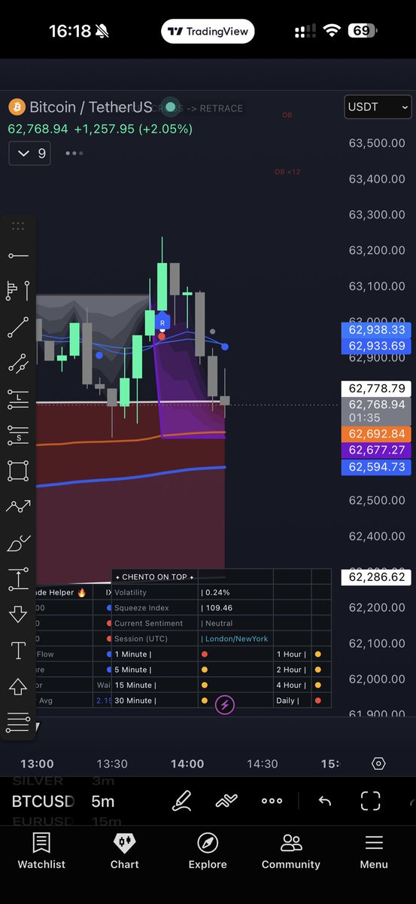
Task: Tap the Bitcoin / TetherUS symbol title
Action: [x=90, y=107]
